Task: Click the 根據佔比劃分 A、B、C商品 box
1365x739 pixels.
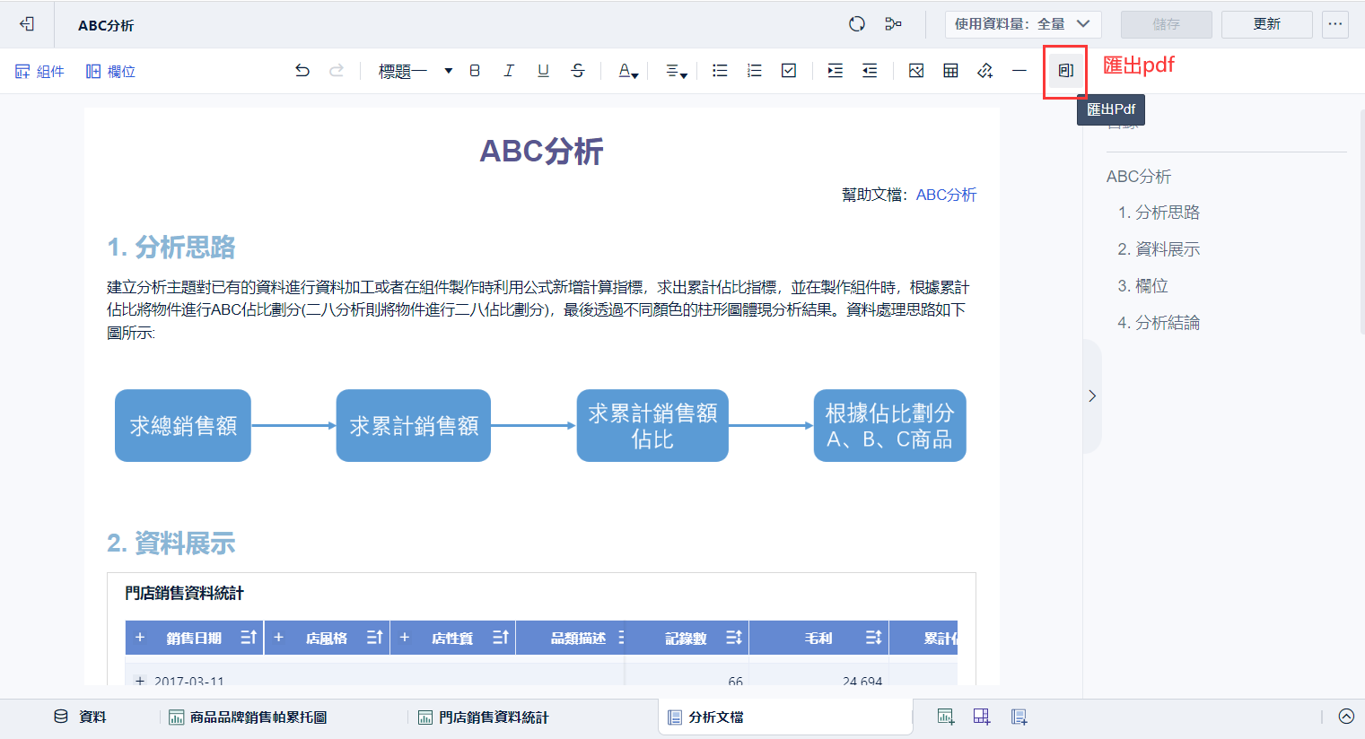Action: click(x=890, y=425)
